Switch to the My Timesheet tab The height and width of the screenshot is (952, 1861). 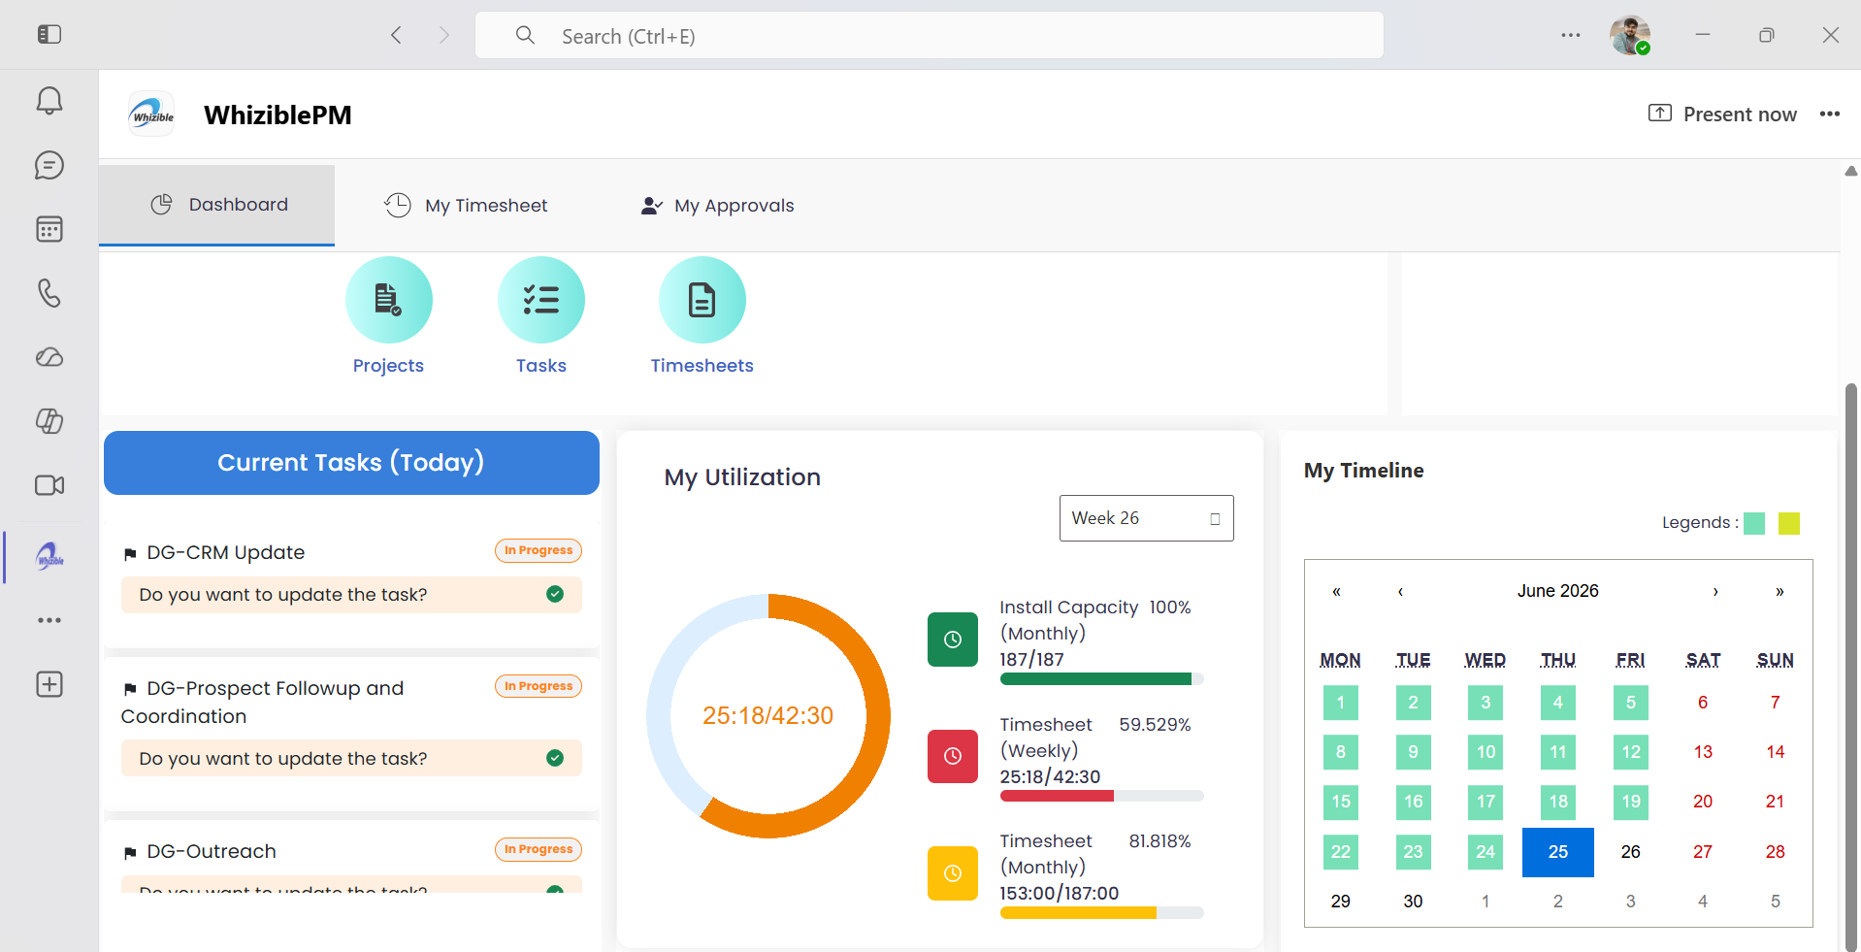[466, 206]
